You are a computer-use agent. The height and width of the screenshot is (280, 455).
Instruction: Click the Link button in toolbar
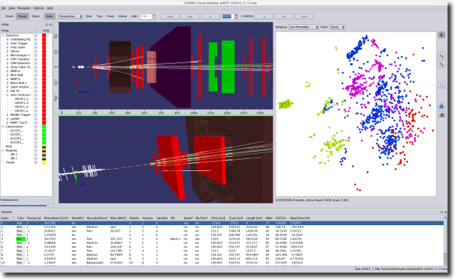tap(134, 16)
